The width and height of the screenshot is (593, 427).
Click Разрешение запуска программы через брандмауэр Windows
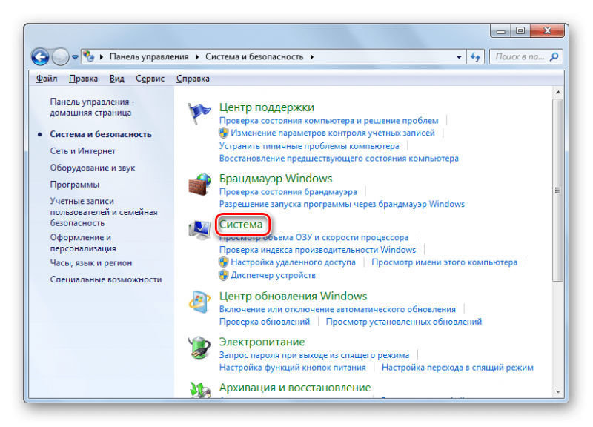coord(342,205)
